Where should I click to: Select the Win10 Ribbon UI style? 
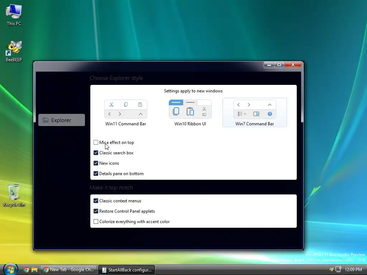click(190, 113)
